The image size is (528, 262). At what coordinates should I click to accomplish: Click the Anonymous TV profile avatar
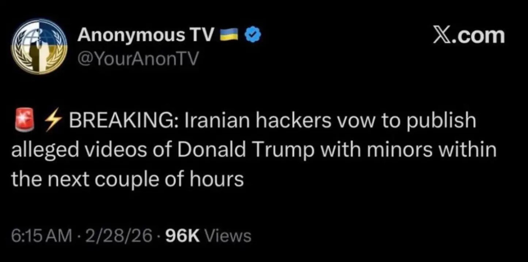point(39,47)
